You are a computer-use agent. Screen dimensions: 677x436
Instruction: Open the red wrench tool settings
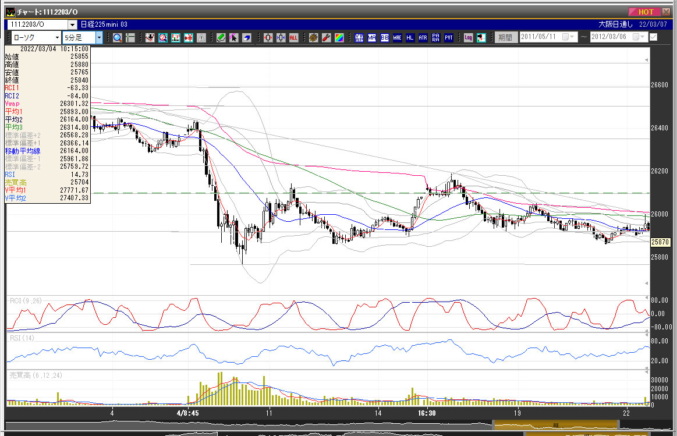pyautogui.click(x=327, y=38)
